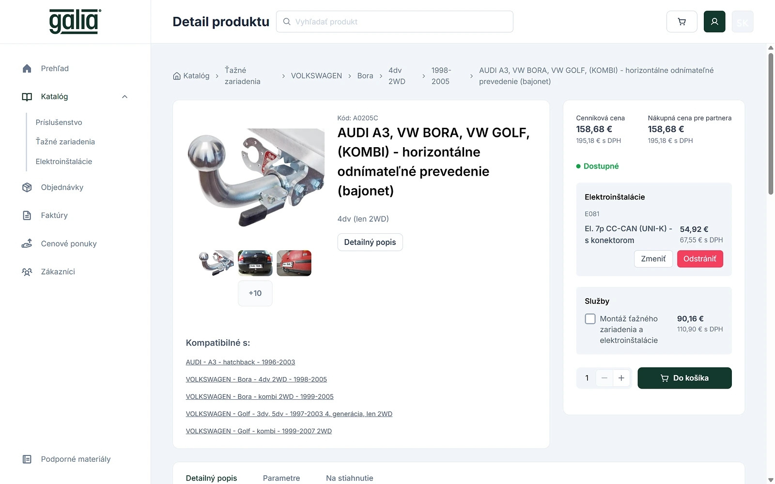775x484 pixels.
Task: Focus the Vyhľadať produkt search field
Action: coord(395,22)
